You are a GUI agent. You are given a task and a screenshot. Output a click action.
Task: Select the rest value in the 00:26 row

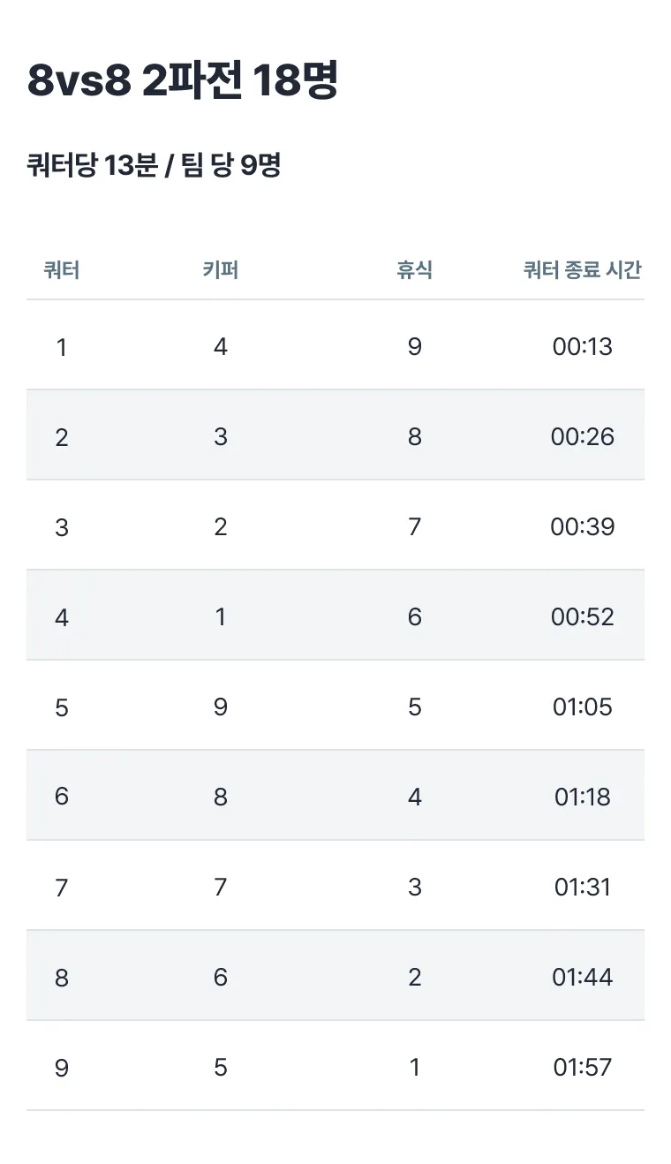414,436
